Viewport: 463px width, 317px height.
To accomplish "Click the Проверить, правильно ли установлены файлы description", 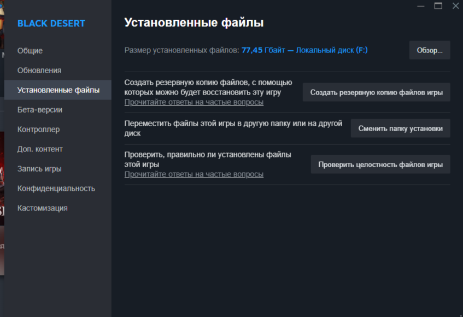I will [x=208, y=160].
